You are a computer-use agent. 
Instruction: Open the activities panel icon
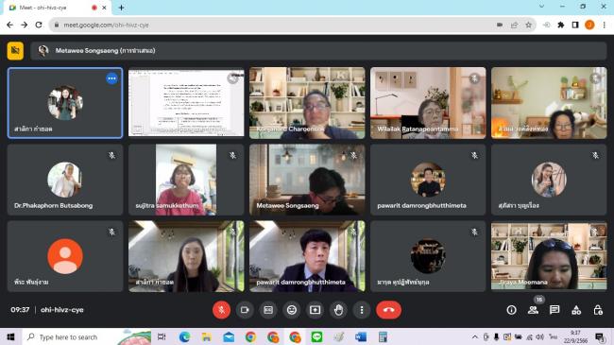576,310
